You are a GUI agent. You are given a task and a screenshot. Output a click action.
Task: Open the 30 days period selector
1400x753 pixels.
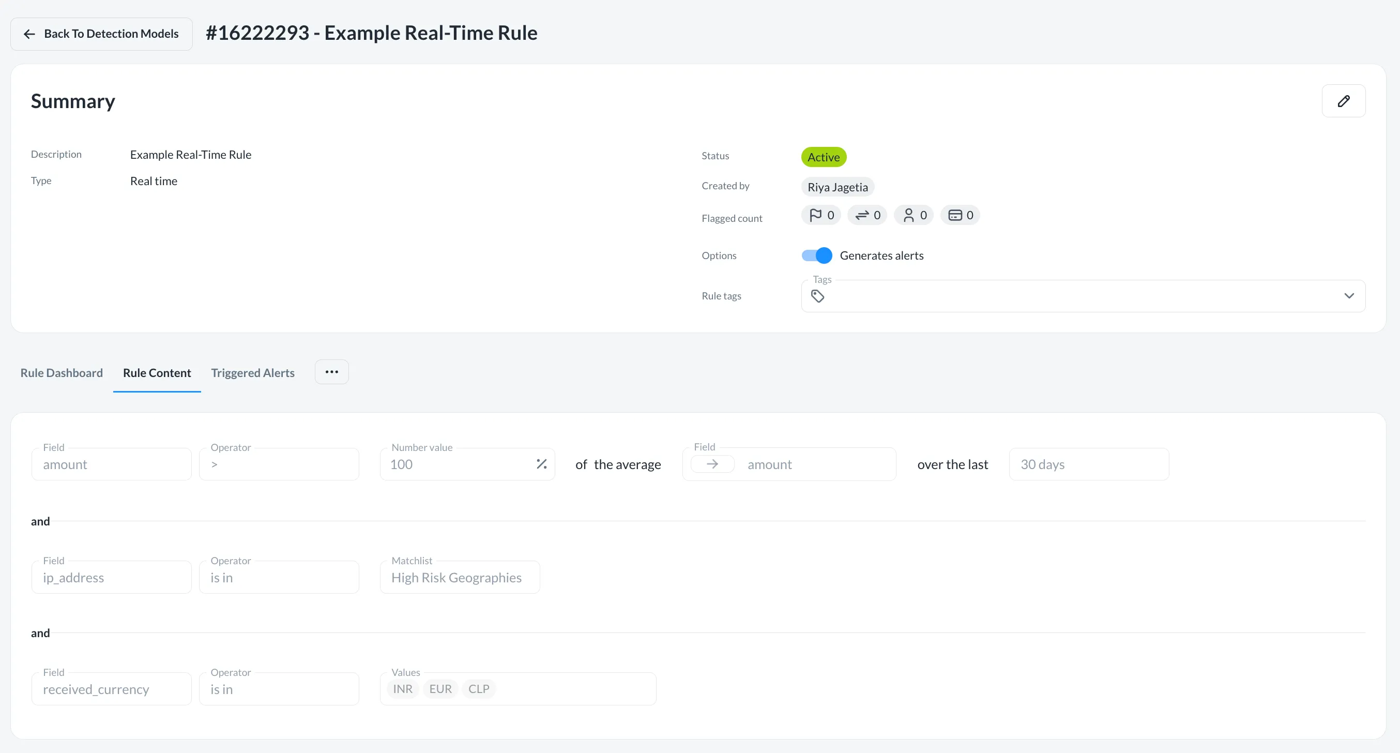1088,464
